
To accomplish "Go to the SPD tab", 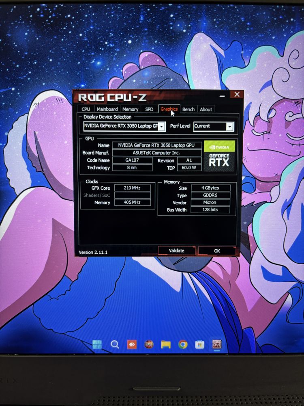I will (x=149, y=109).
